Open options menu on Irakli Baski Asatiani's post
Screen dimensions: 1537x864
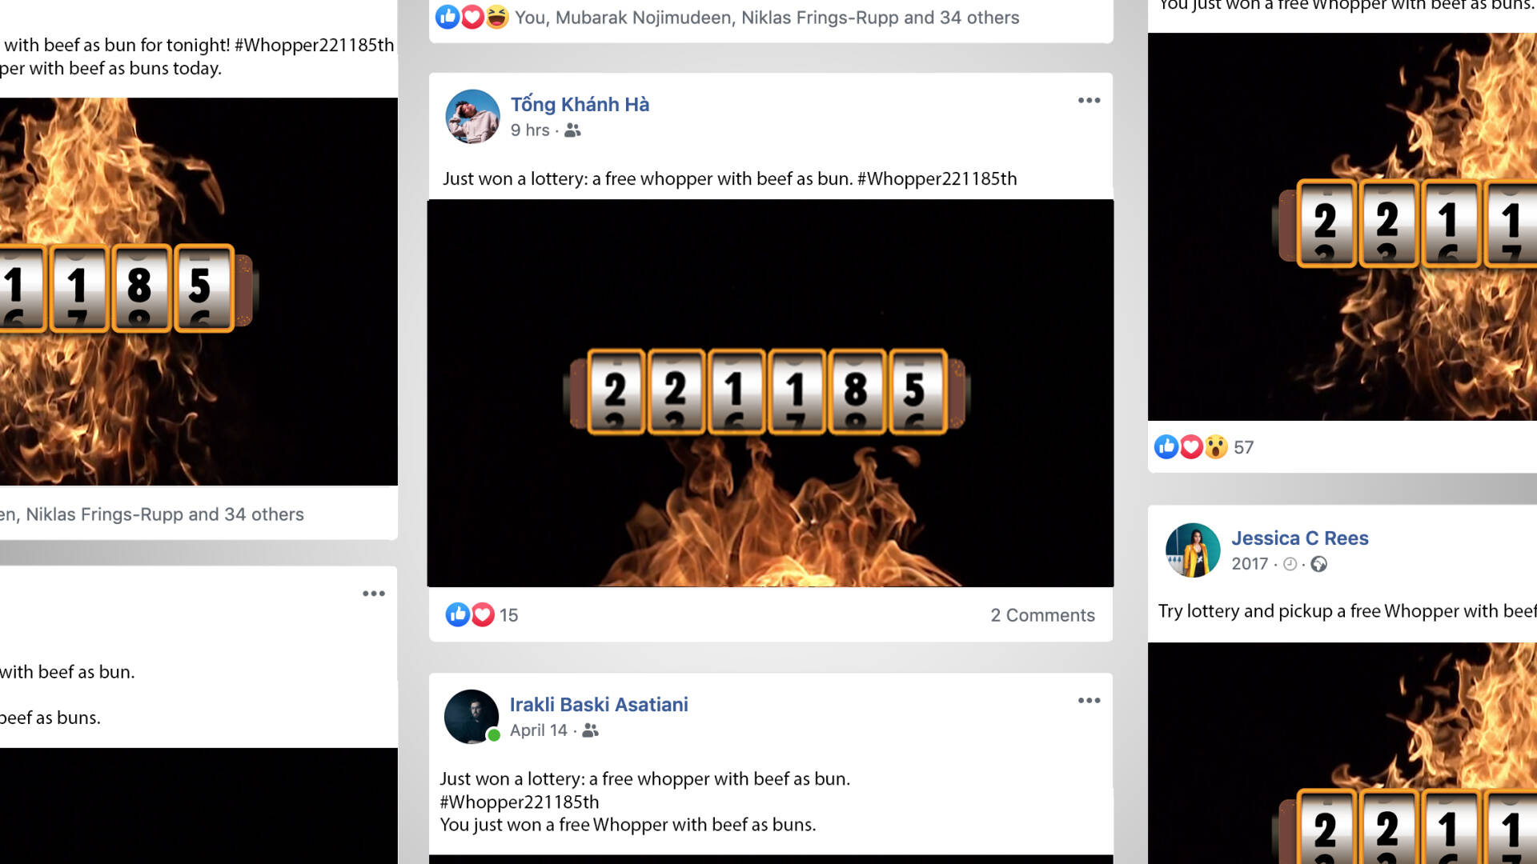coord(1089,700)
